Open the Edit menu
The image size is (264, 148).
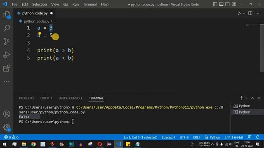point(25,5)
